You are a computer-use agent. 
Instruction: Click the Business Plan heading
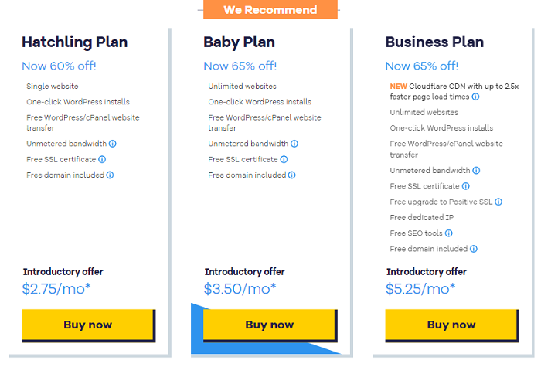click(x=434, y=42)
